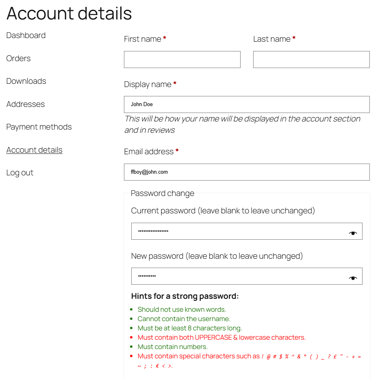
Task: Select the Display name field containing John Doe
Action: 247,104
